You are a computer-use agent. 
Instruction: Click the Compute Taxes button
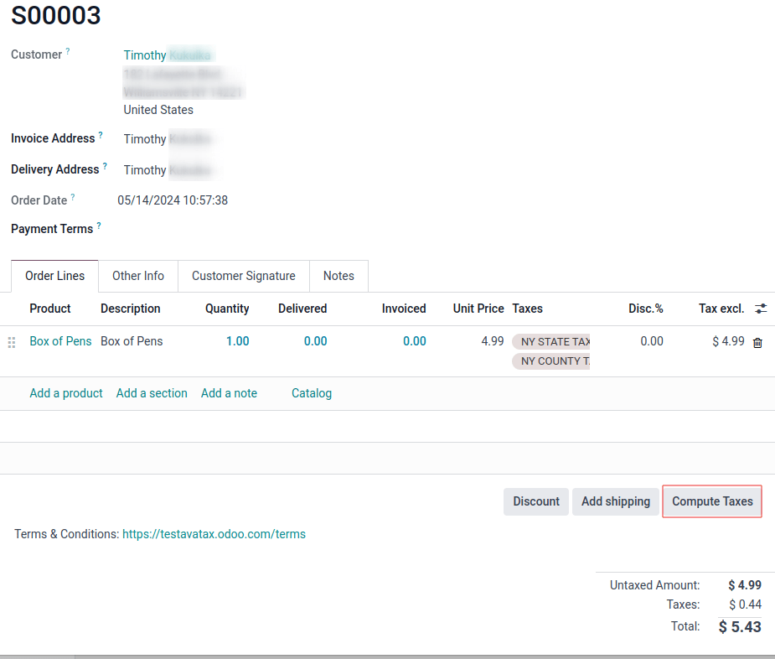click(x=711, y=501)
